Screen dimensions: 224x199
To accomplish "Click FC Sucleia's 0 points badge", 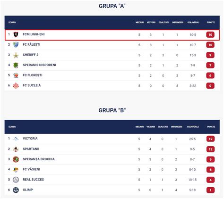I will 210,86.
